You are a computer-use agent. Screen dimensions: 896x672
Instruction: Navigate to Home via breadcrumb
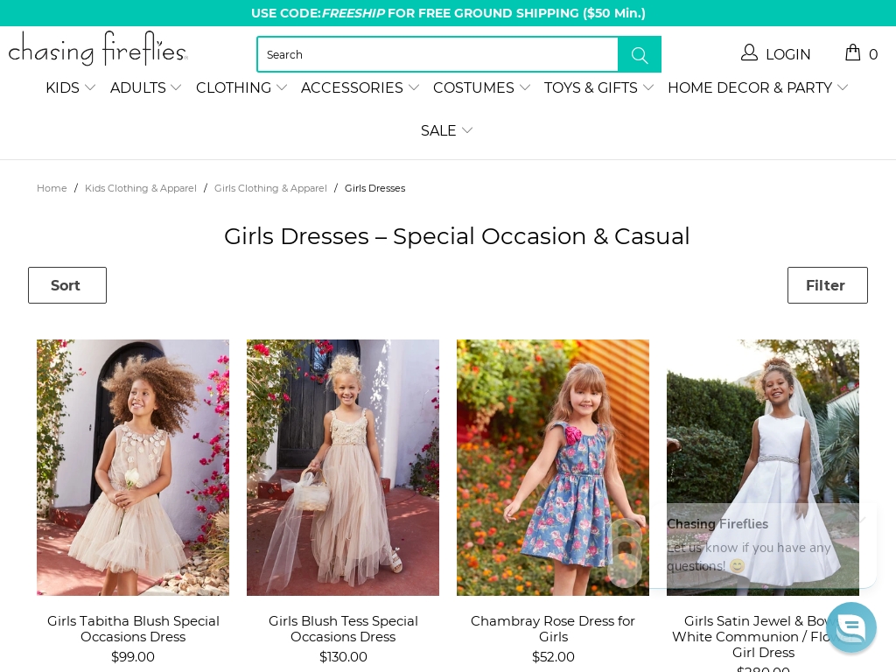(x=52, y=188)
